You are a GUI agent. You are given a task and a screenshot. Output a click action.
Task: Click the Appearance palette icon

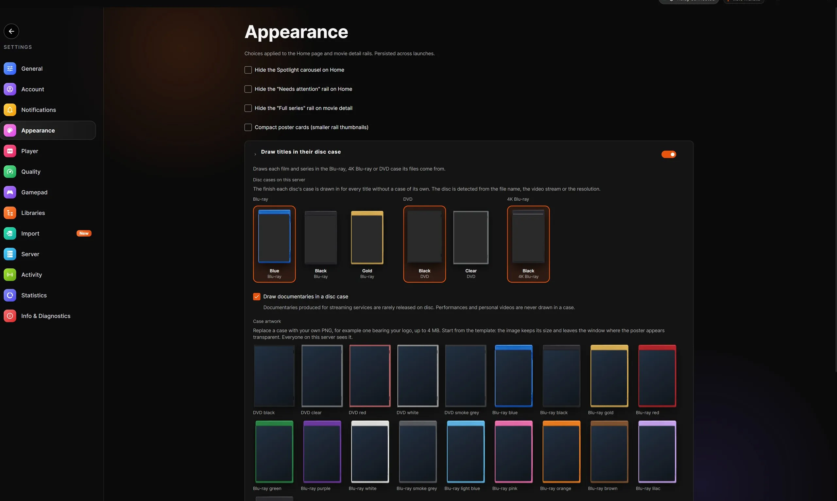(x=10, y=130)
